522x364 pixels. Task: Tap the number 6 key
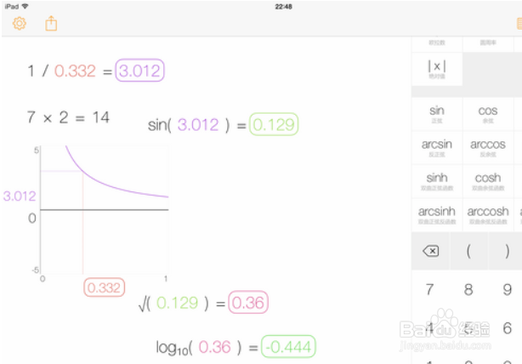pos(507,328)
